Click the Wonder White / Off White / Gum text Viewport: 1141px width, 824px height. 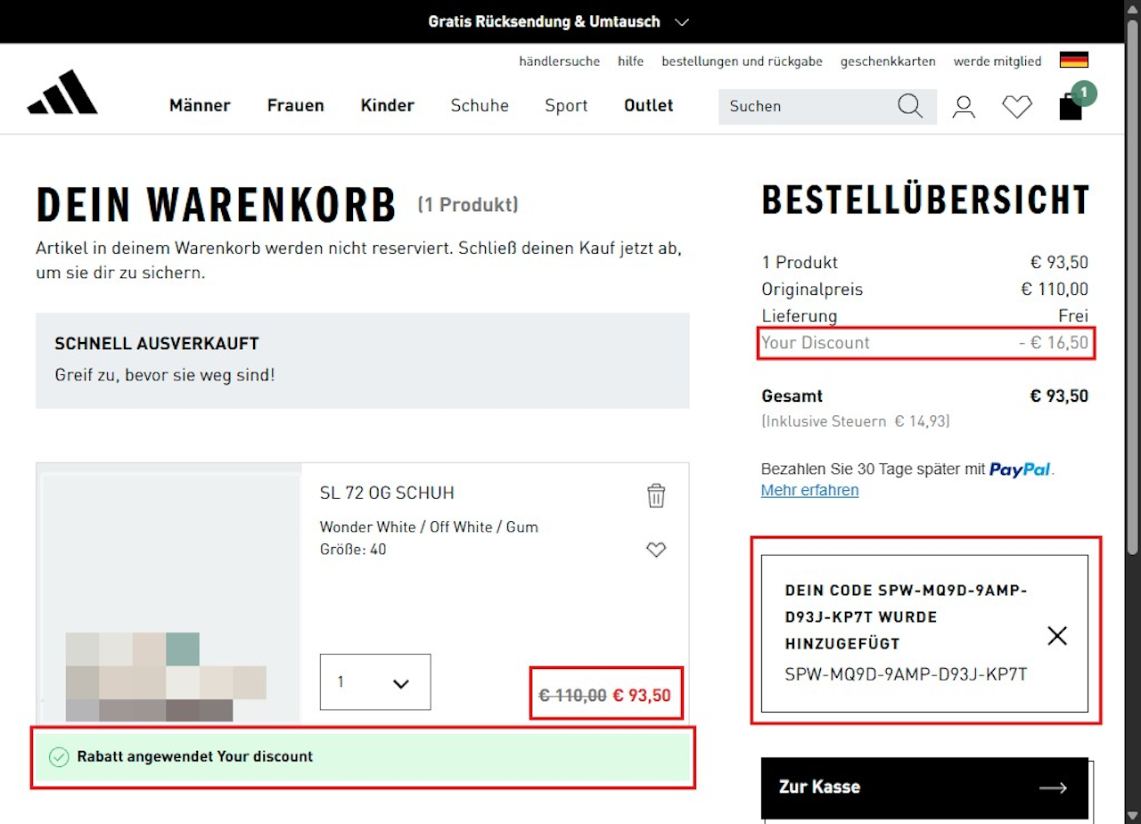429,526
